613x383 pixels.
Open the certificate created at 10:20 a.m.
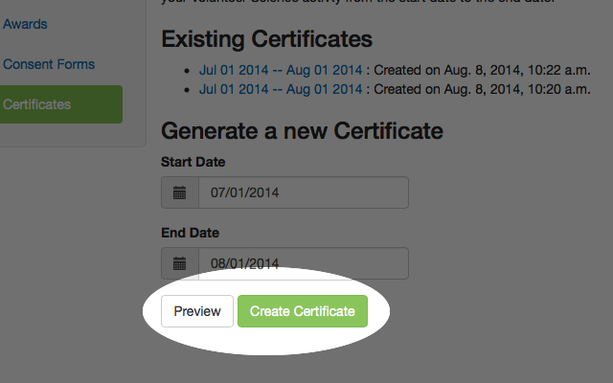point(281,89)
